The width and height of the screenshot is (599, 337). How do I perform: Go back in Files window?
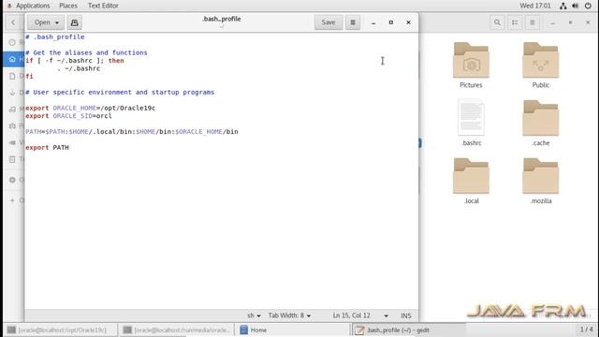pyautogui.click(x=13, y=22)
